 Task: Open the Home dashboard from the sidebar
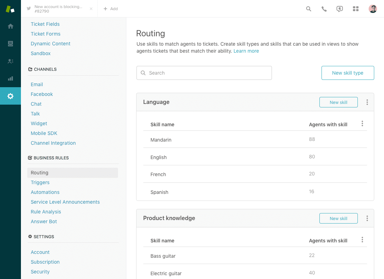(x=10, y=26)
